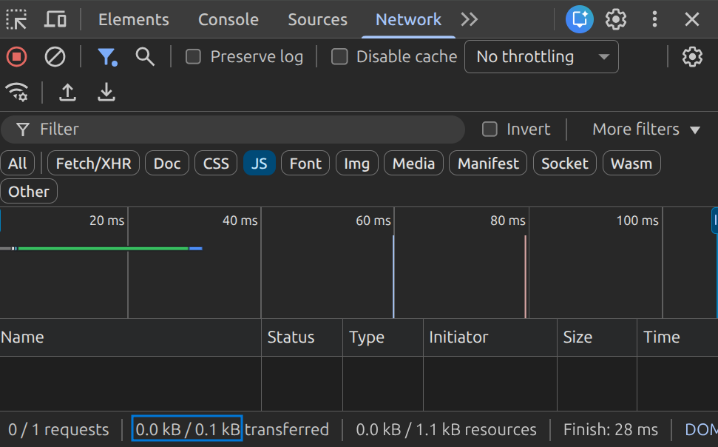Open the AI assistance panel icon

coord(579,19)
